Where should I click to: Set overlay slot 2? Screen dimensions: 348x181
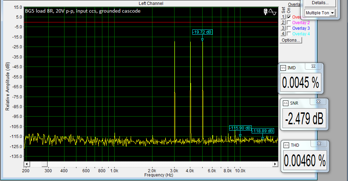click(x=283, y=22)
